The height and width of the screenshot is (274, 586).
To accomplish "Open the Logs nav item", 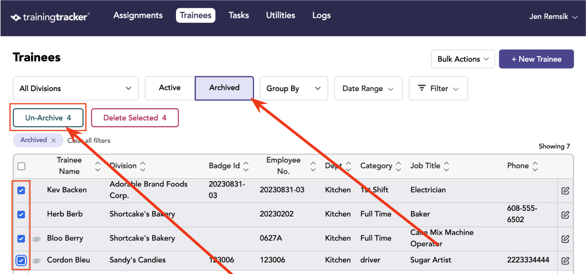I will point(321,15).
